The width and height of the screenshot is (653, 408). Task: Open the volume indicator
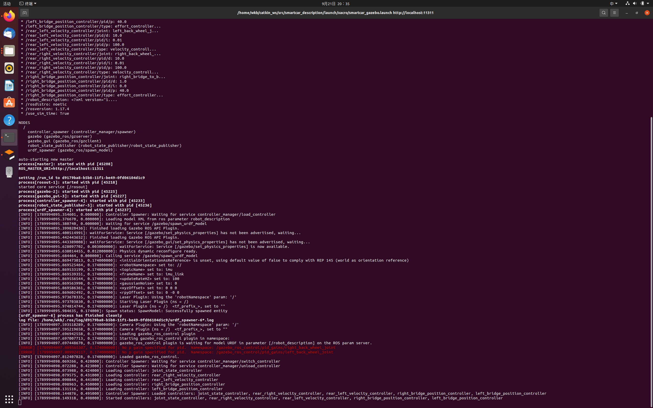pyautogui.click(x=635, y=4)
